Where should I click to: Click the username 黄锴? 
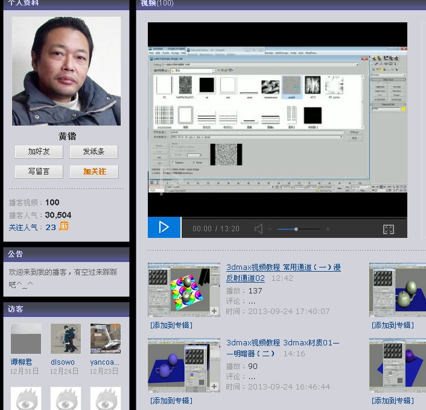[x=67, y=136]
